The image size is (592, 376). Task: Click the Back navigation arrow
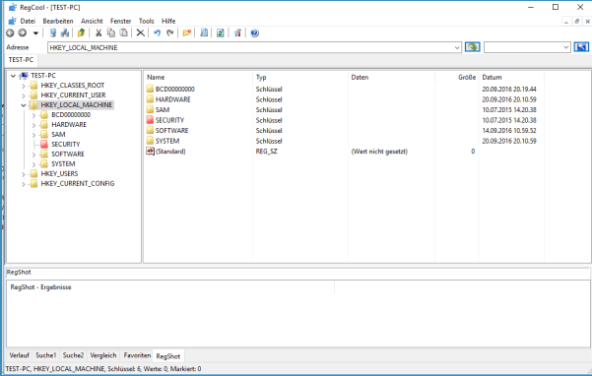(x=10, y=33)
